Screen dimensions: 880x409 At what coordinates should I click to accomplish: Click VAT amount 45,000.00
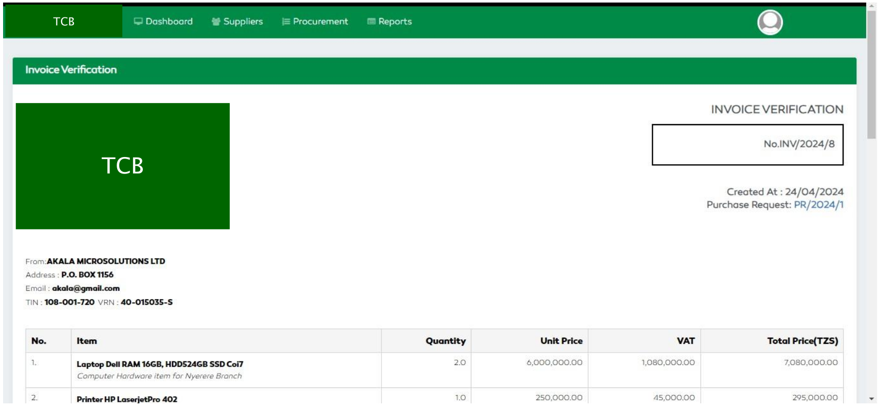pos(674,398)
